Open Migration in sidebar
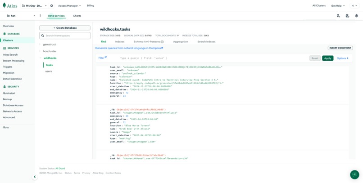 click(9, 73)
